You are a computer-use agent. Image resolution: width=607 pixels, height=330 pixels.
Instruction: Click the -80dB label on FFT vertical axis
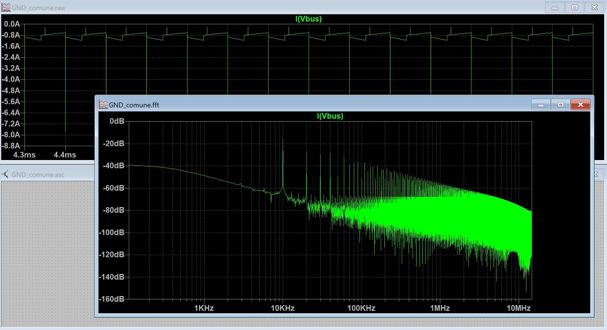[x=113, y=210]
